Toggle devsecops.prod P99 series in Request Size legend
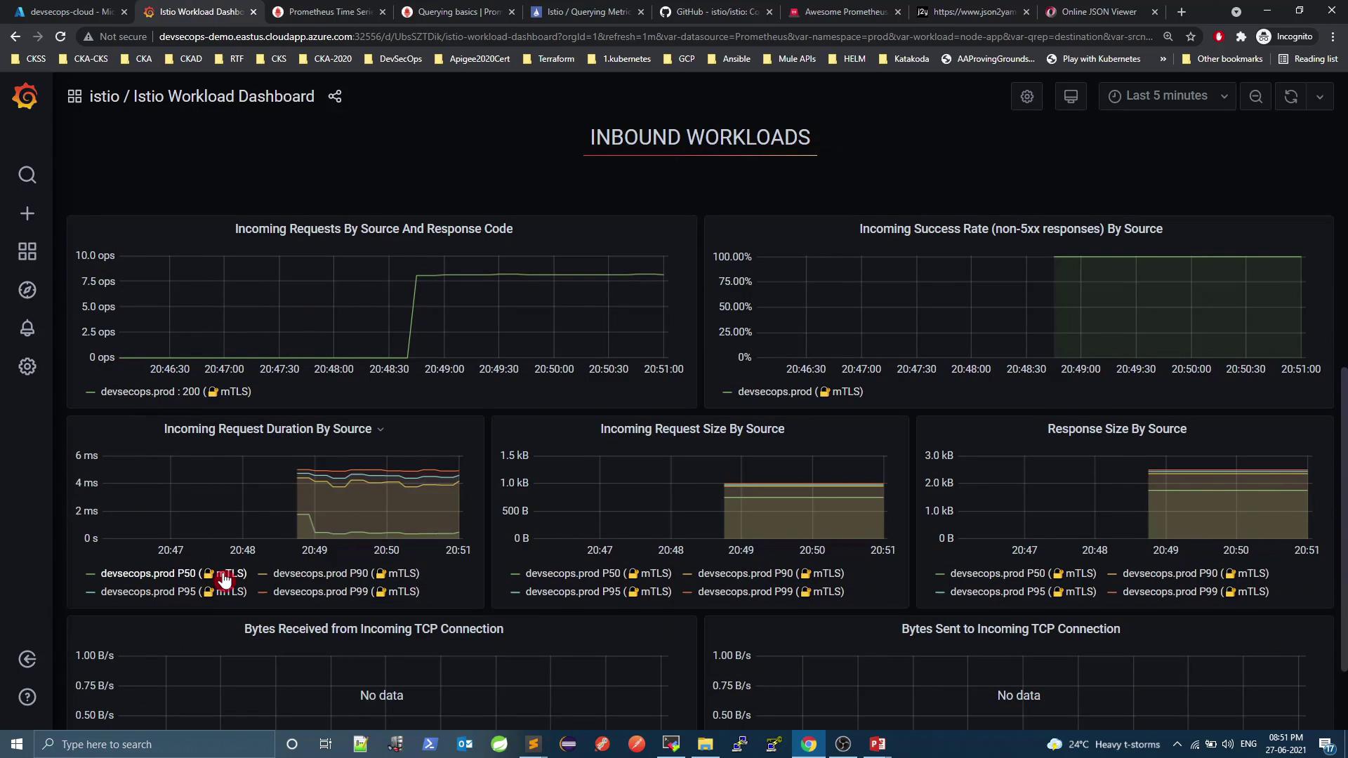The image size is (1348, 758). point(744,592)
